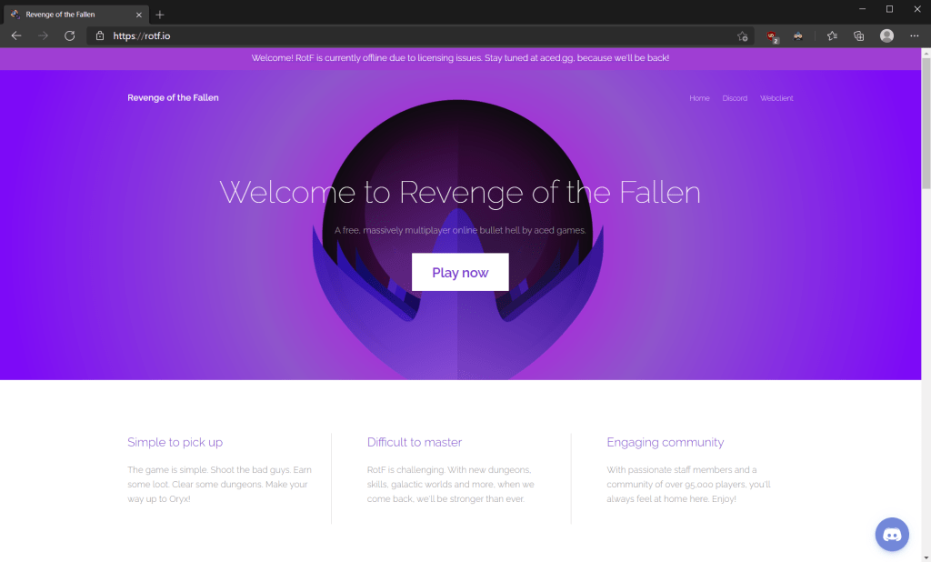This screenshot has width=931, height=562.
Task: Open the Discord navigation link
Action: point(735,98)
